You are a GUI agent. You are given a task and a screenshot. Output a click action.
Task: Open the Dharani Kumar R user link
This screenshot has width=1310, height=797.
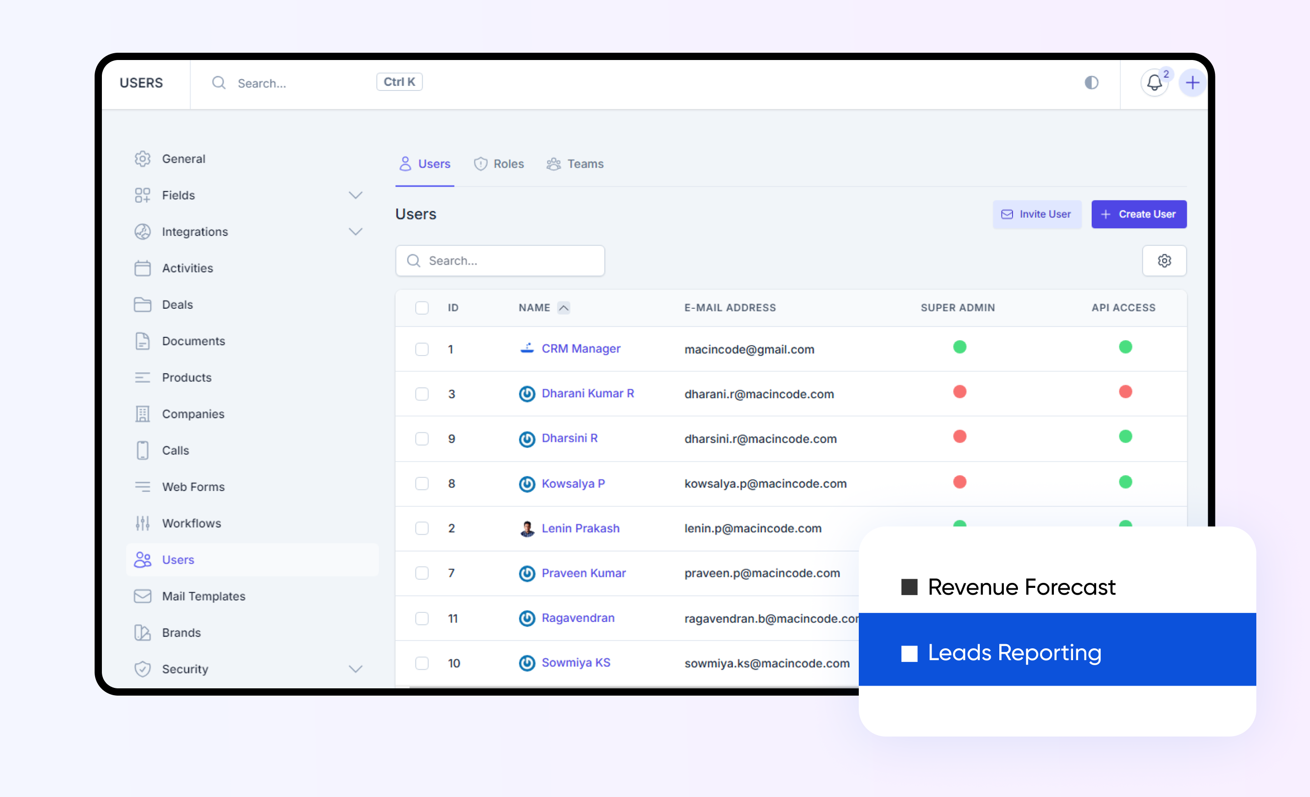(588, 394)
